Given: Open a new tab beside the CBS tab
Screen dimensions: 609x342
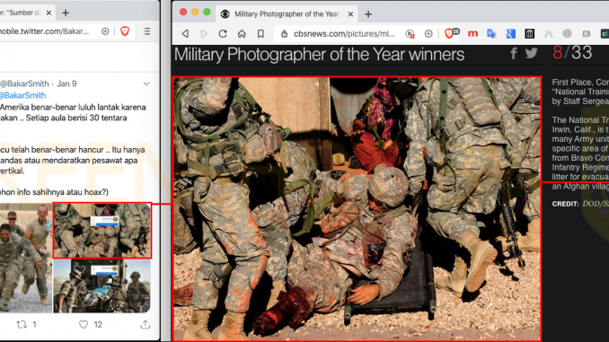Looking at the screenshot, I should tap(368, 14).
